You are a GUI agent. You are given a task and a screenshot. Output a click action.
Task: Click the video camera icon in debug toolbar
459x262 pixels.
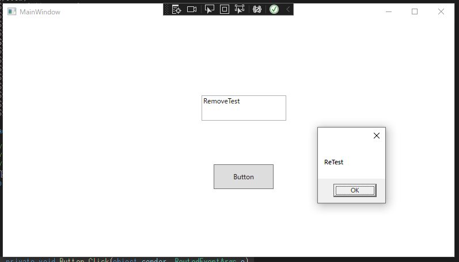click(192, 9)
